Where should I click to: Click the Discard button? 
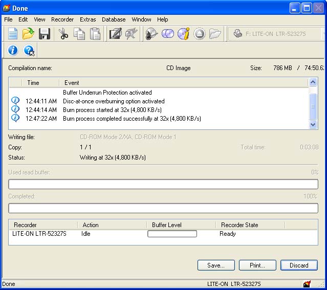[x=299, y=265]
